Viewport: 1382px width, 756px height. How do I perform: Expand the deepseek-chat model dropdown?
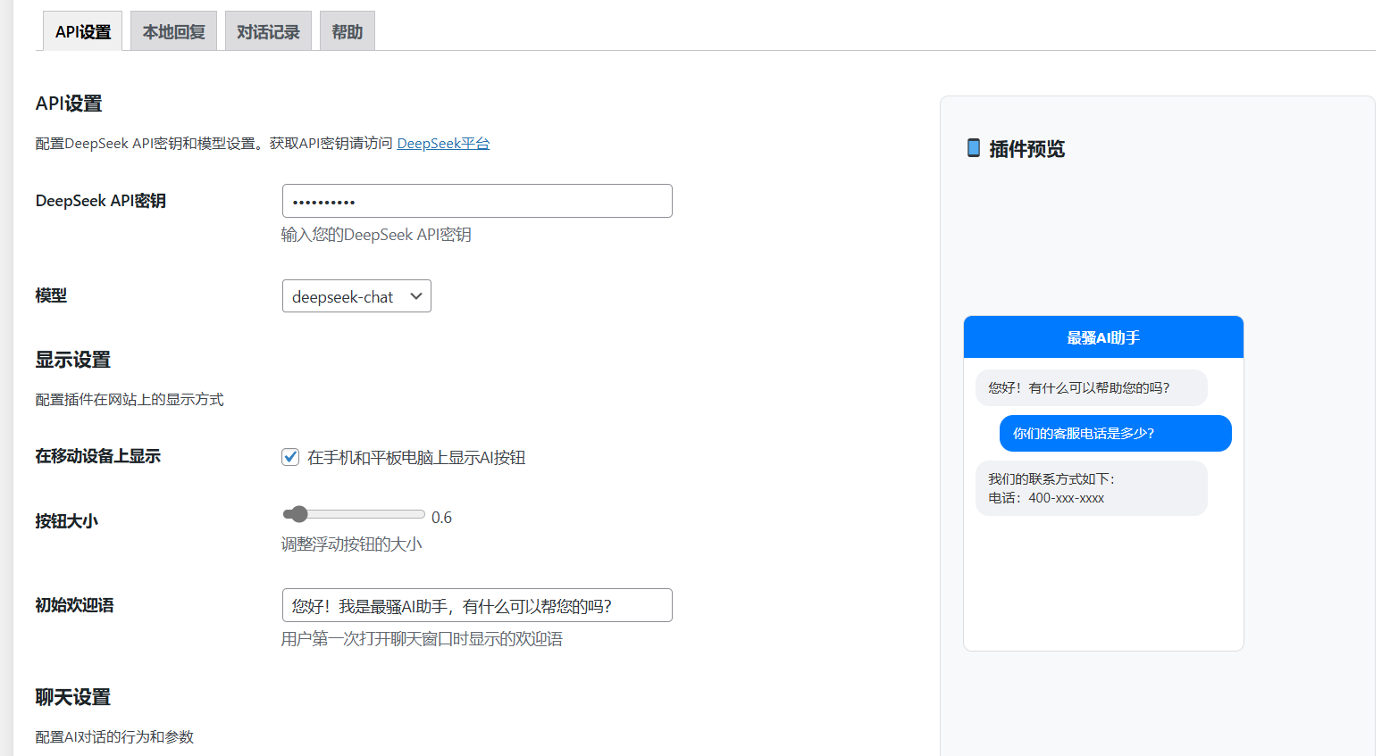click(356, 296)
